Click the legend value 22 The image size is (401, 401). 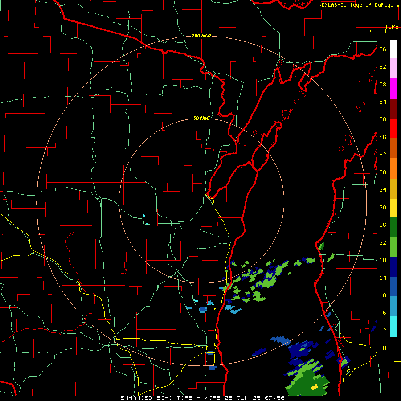pyautogui.click(x=383, y=242)
